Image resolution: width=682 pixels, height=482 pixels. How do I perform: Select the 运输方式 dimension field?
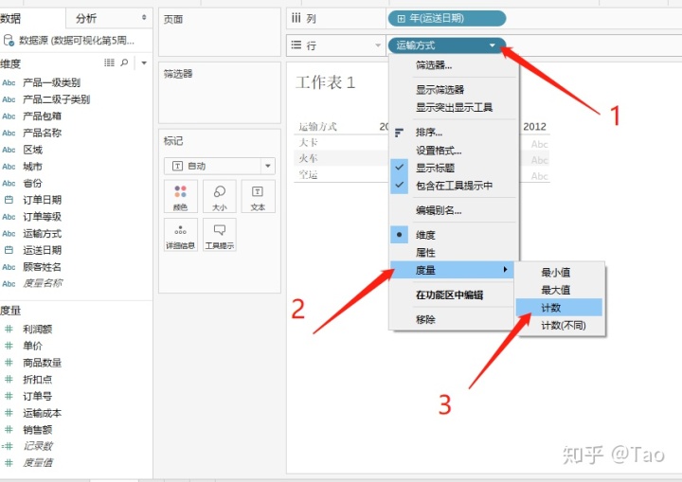click(x=42, y=233)
